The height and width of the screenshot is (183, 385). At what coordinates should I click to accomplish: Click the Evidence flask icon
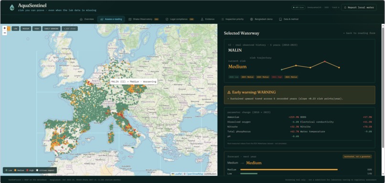pyautogui.click(x=202, y=19)
